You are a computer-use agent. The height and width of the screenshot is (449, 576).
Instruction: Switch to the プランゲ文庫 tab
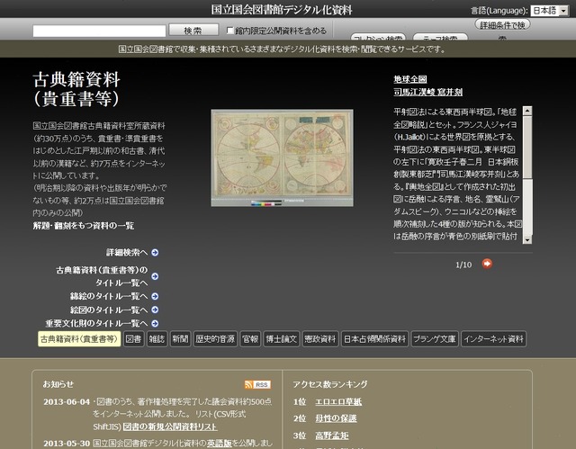pos(435,339)
